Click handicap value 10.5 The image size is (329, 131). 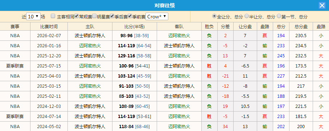coord(245,106)
